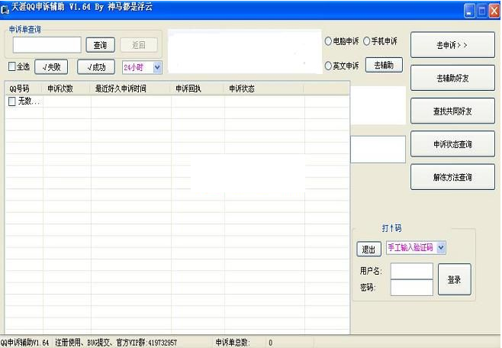Toggle the 全选 checkbox

12,67
